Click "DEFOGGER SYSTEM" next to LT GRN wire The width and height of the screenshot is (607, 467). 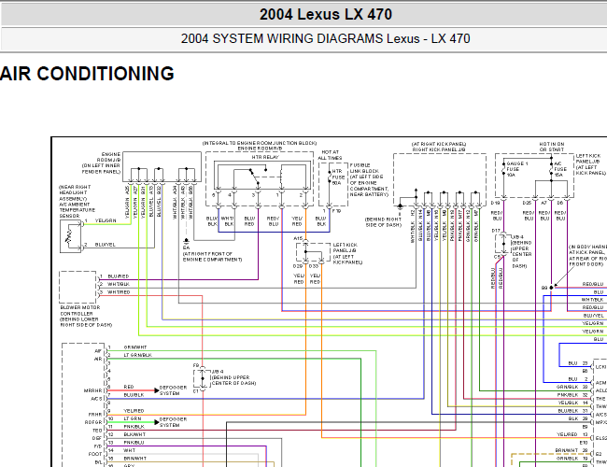pos(173,422)
